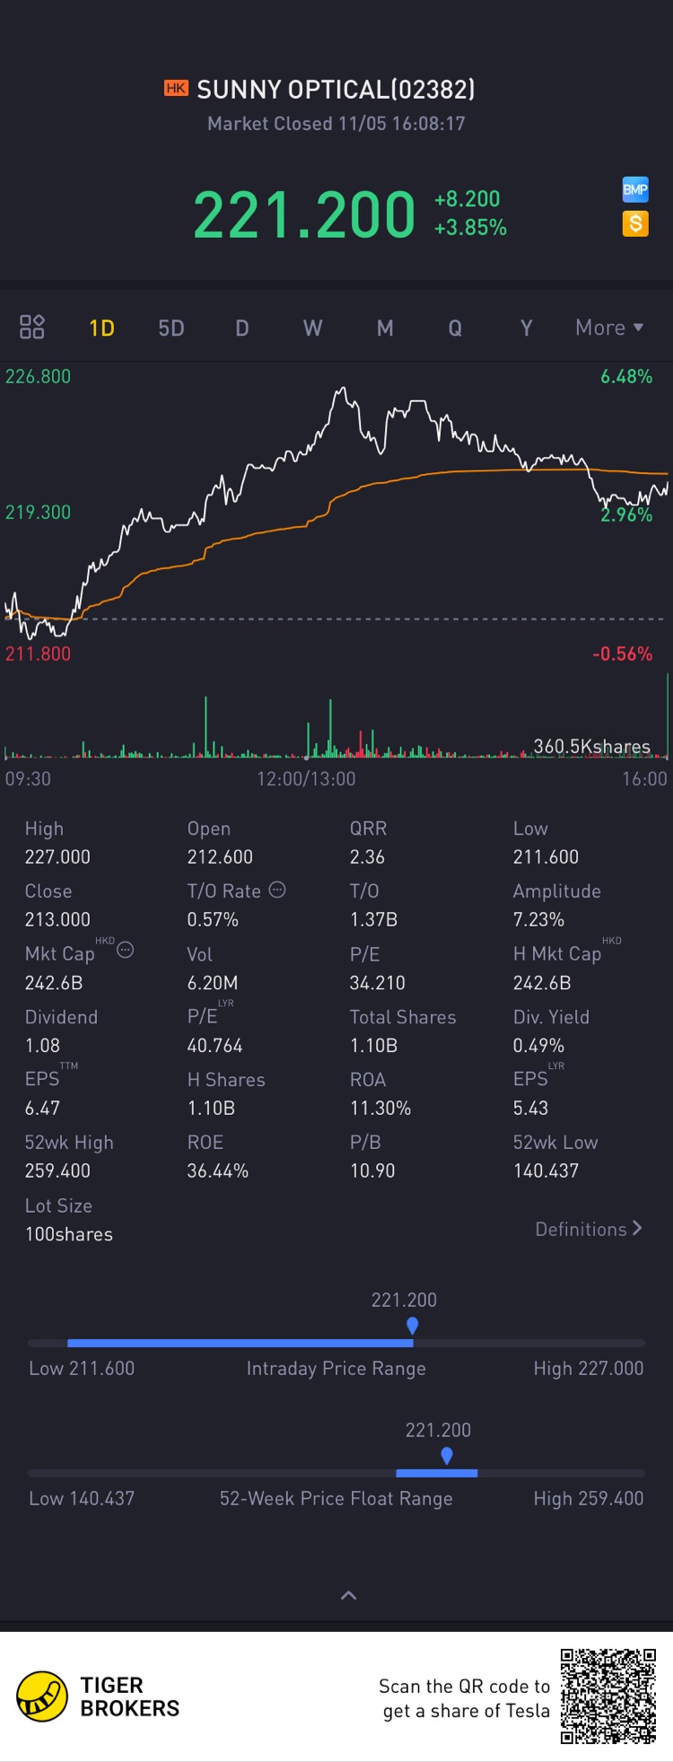Tap the blue BMP badge icon
This screenshot has width=673, height=1762.
tap(635, 188)
